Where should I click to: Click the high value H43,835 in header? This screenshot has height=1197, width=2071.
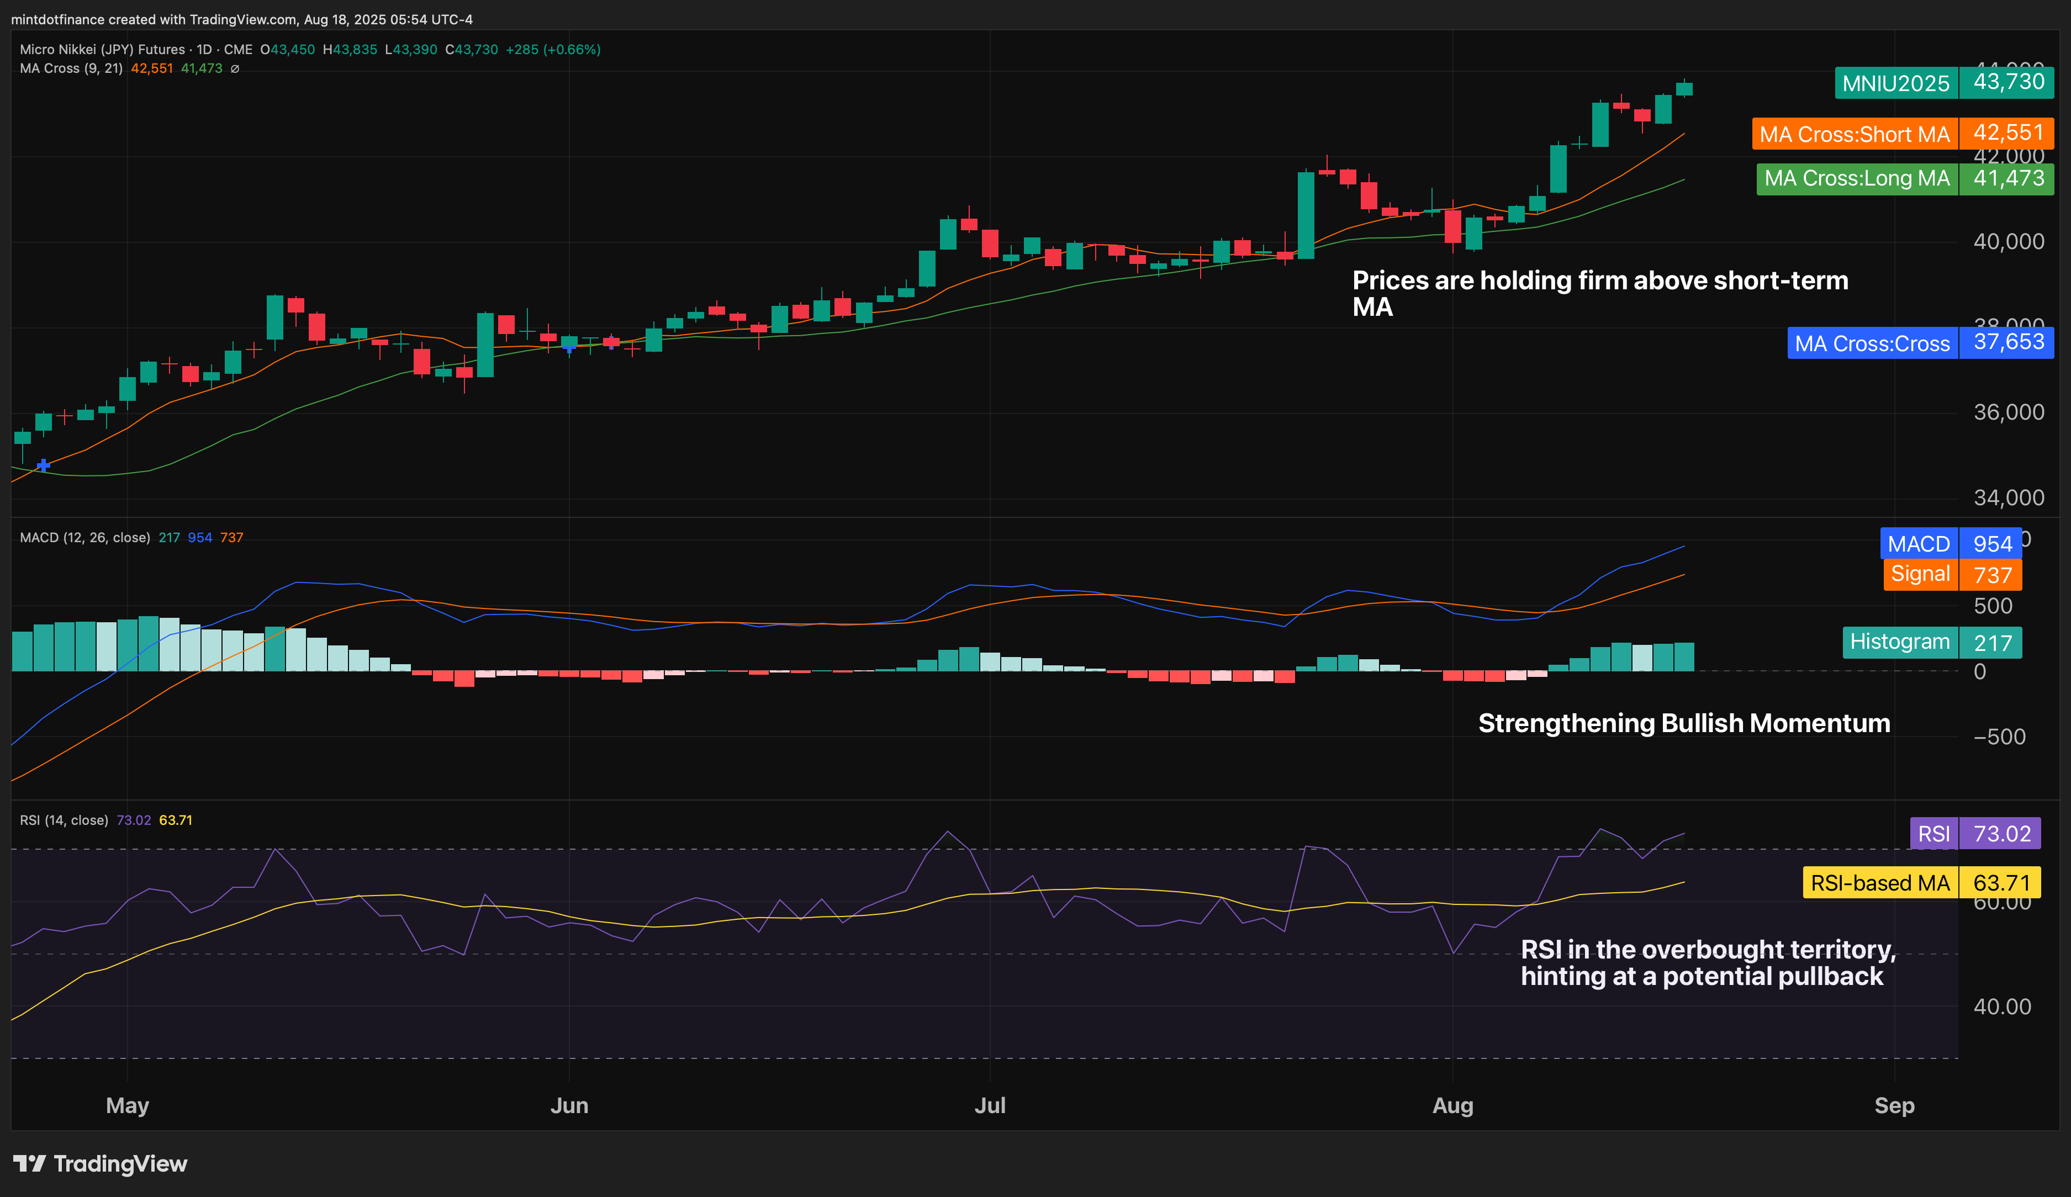pos(350,49)
